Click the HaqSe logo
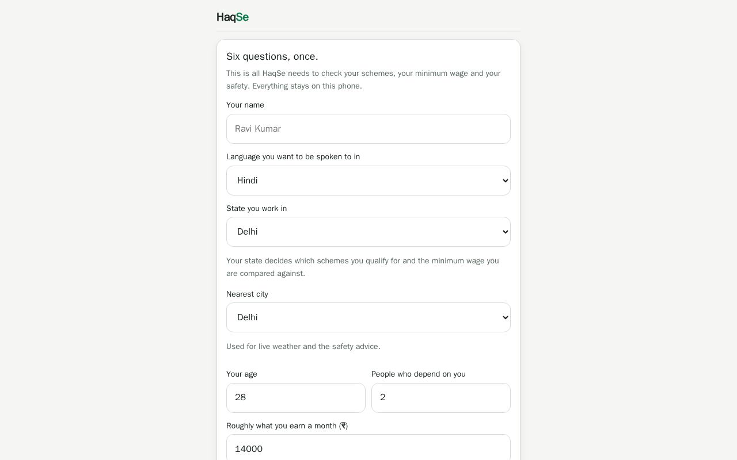Image resolution: width=737 pixels, height=460 pixels. tap(233, 17)
